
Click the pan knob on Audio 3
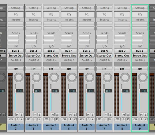(x=54, y=77)
